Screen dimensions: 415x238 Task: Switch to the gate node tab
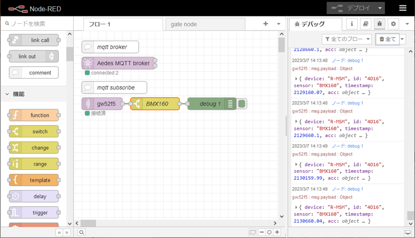(x=205, y=24)
